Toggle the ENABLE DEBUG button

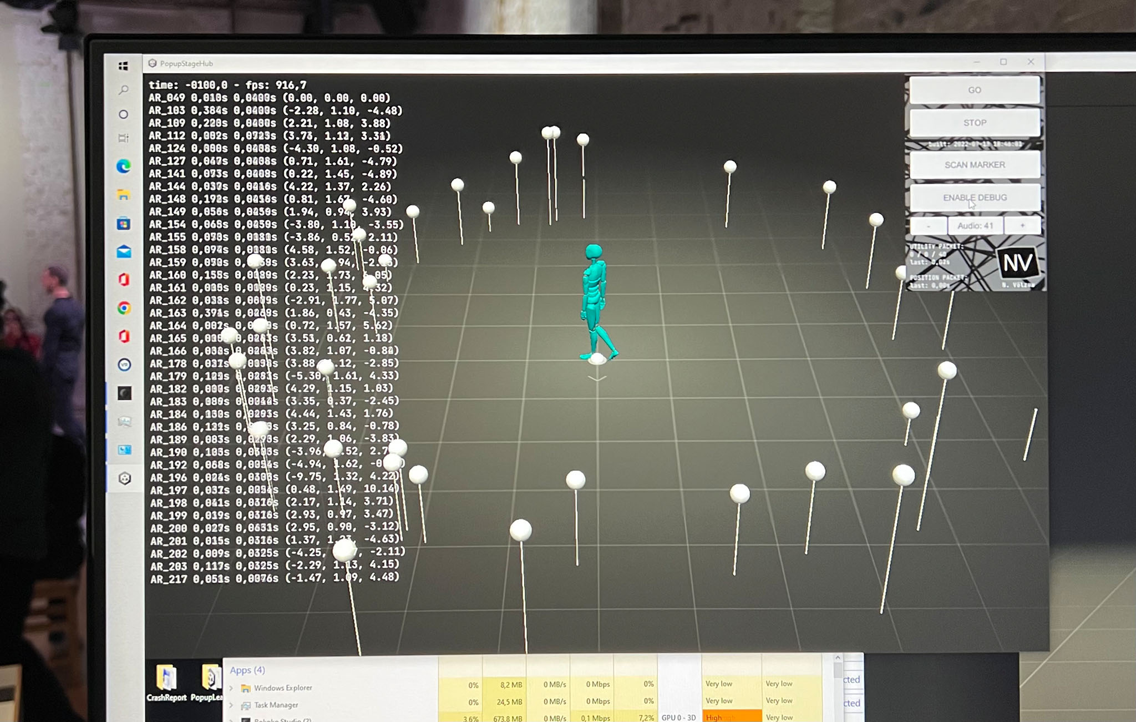tap(975, 198)
